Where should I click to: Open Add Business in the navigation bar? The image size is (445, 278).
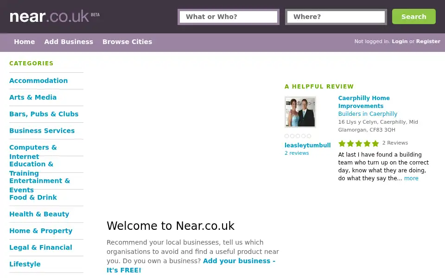tap(69, 42)
